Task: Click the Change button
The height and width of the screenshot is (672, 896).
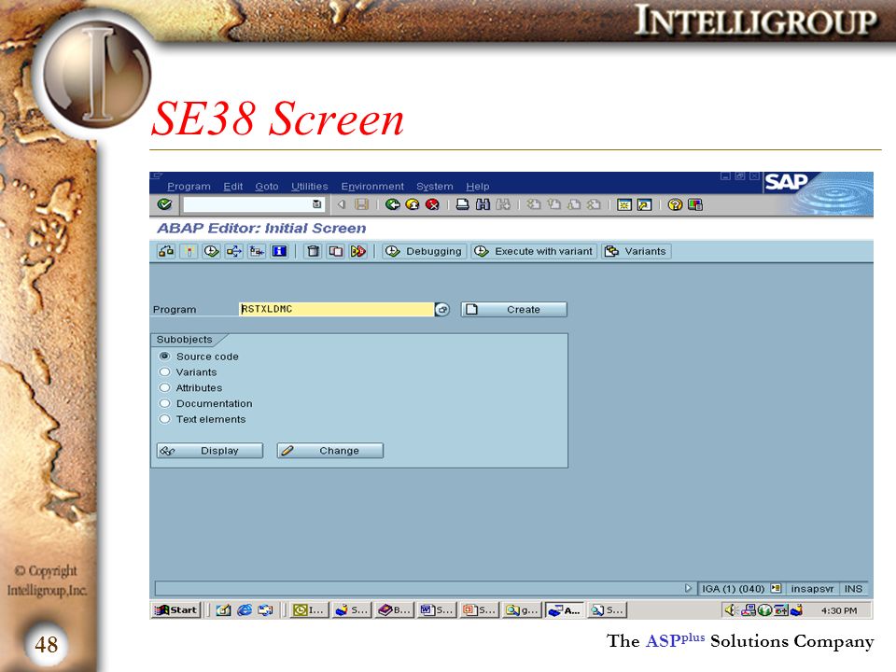Action: [x=329, y=451]
